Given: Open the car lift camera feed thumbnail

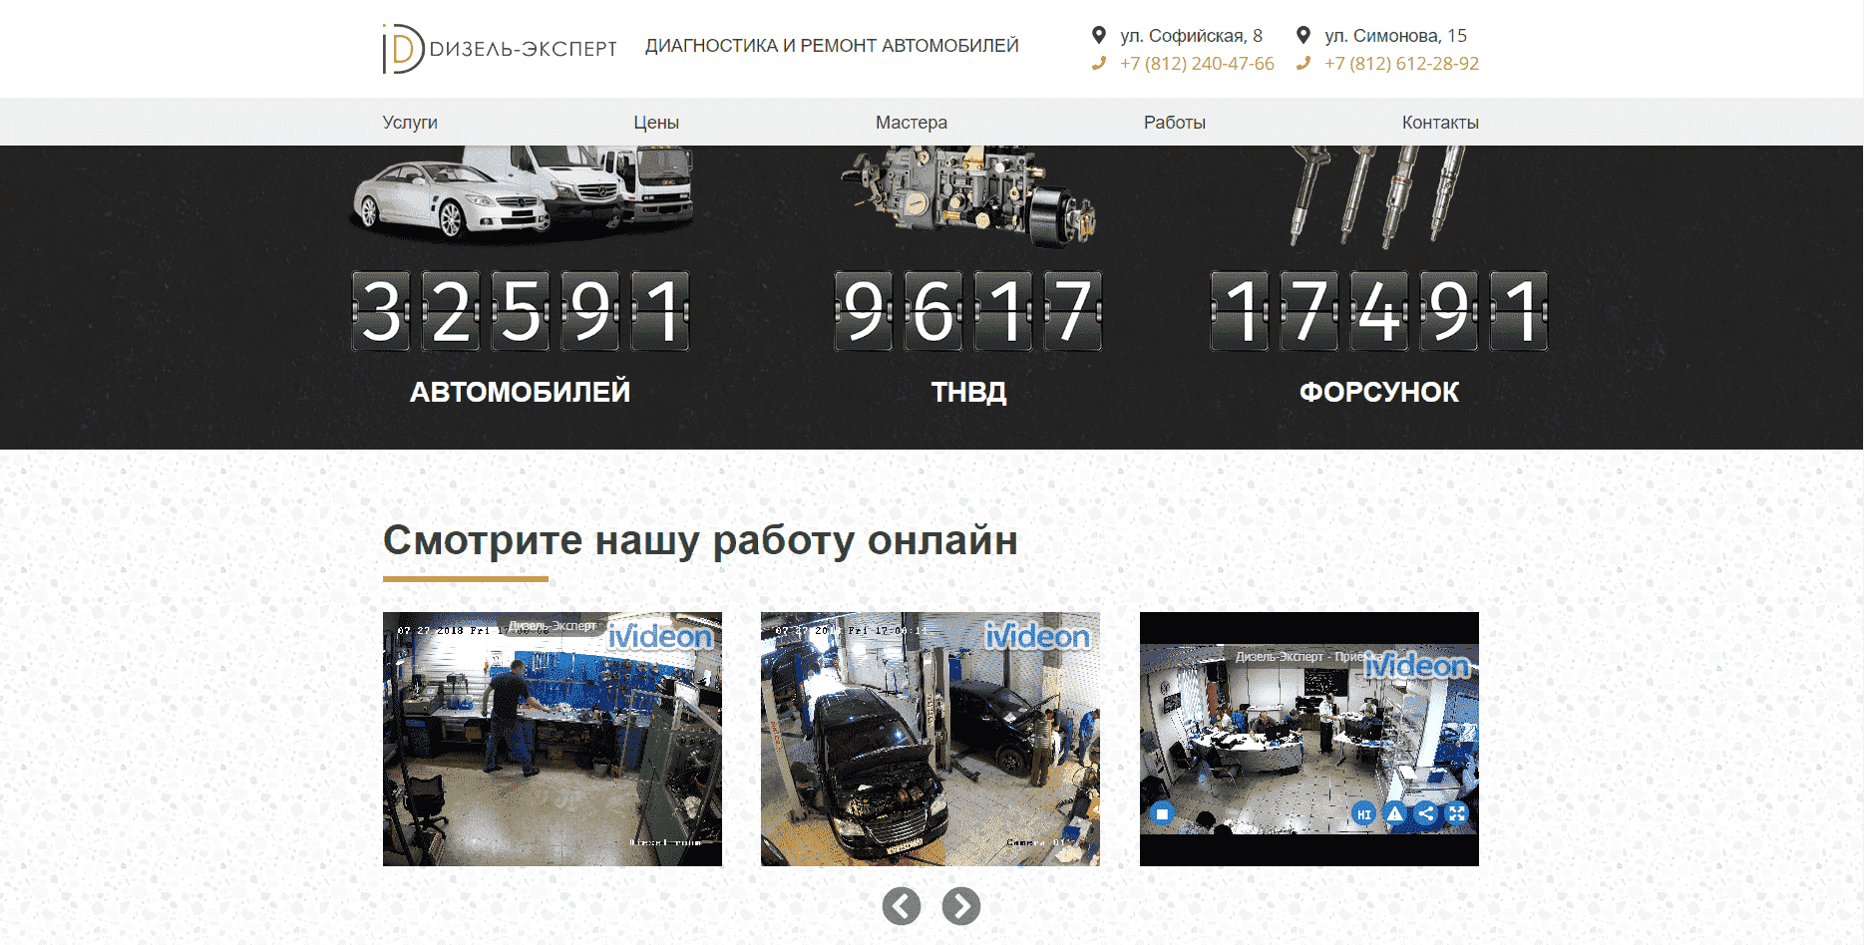Looking at the screenshot, I should 930,739.
